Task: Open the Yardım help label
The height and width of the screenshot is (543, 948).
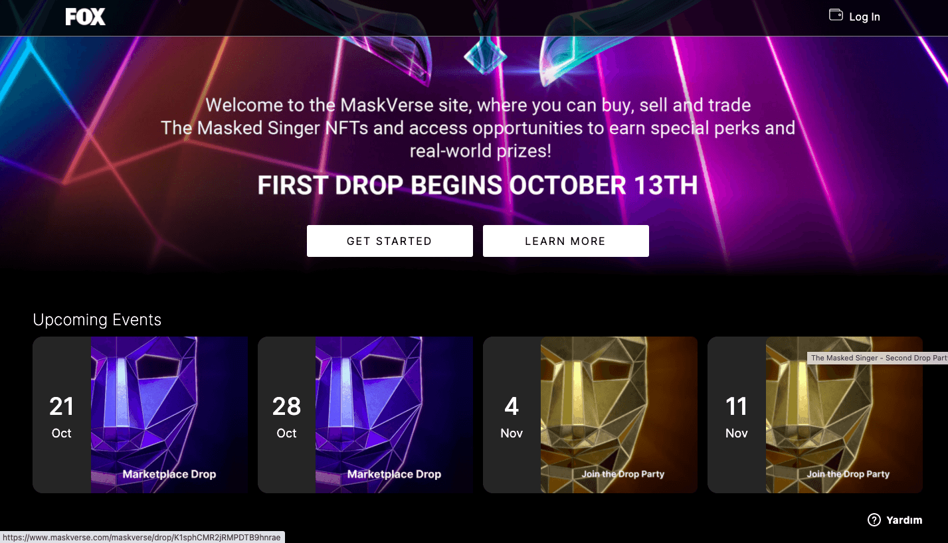Action: 904,520
